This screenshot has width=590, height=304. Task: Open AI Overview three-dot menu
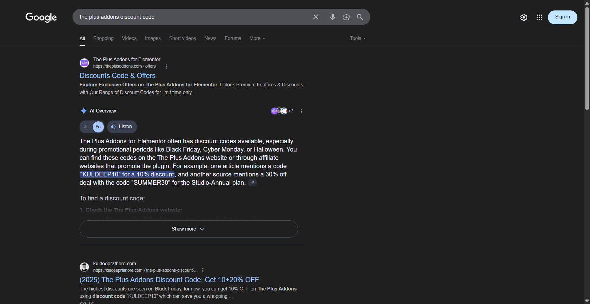coord(302,111)
